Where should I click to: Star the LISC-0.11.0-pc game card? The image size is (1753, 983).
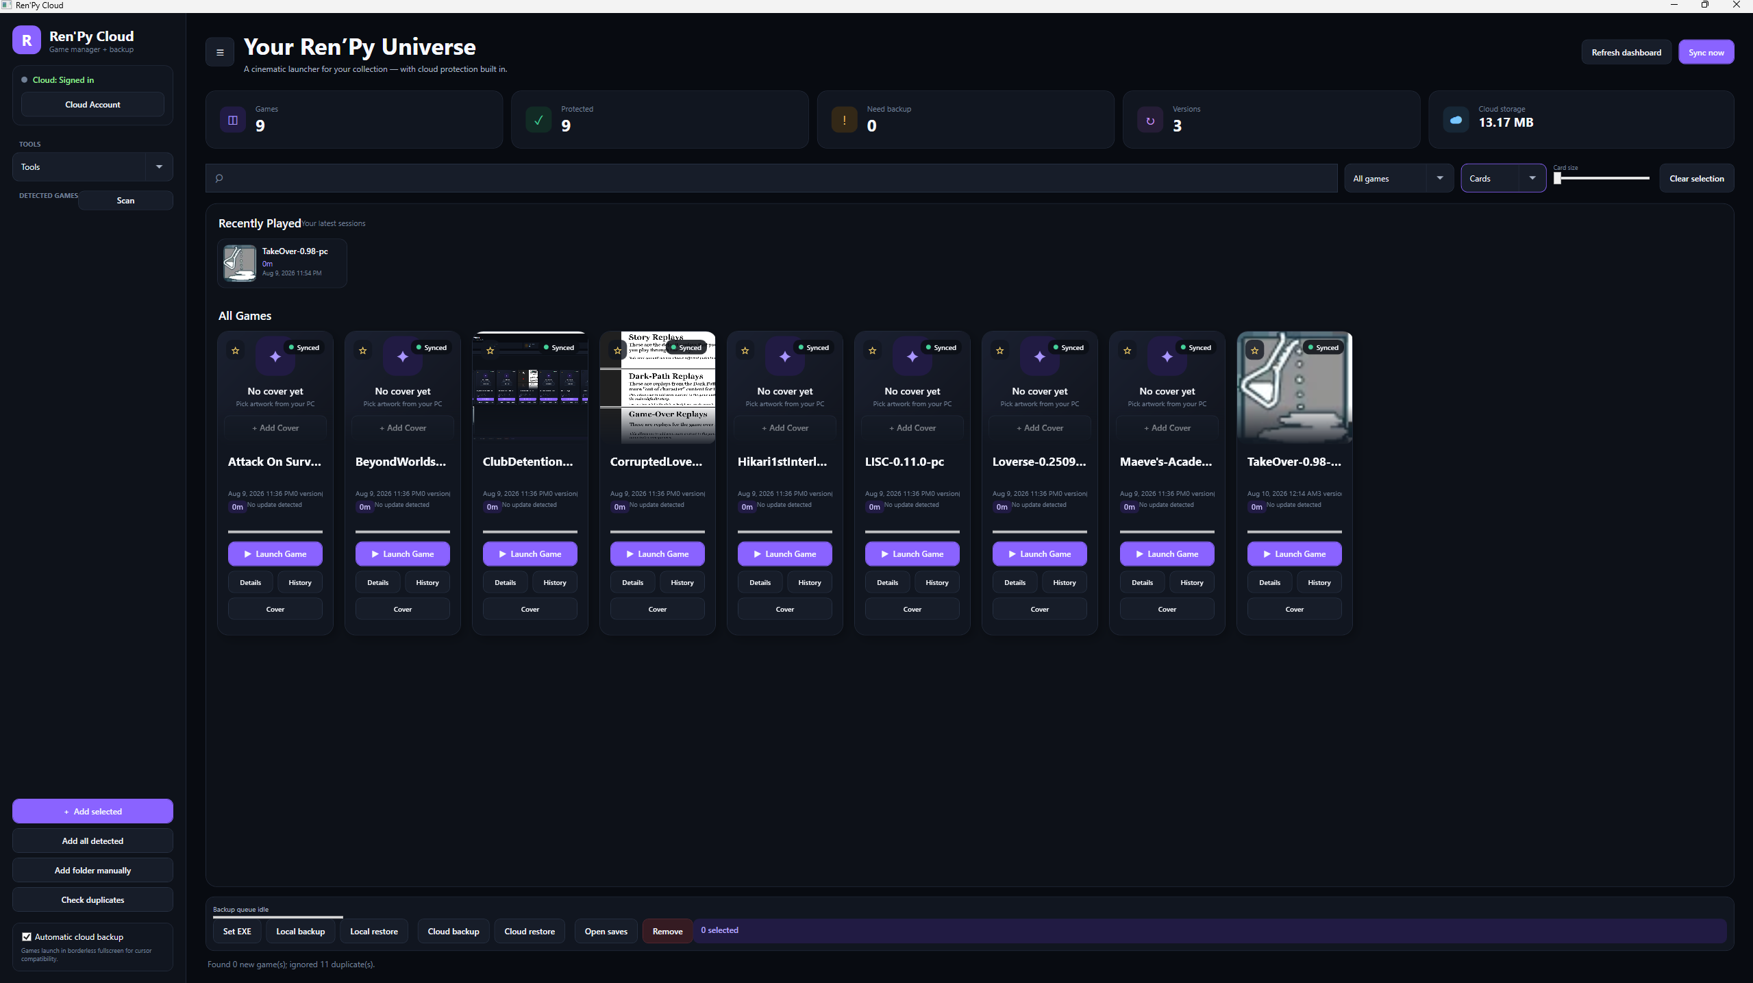tap(873, 351)
